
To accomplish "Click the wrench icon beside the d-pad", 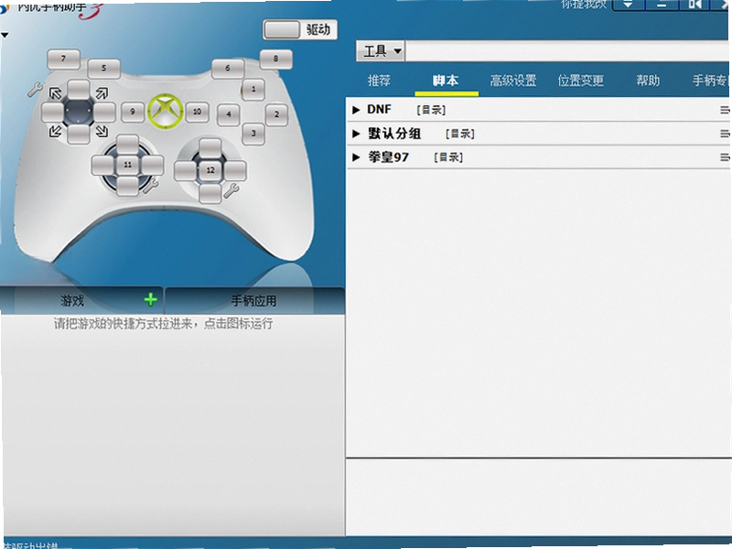I will (35, 89).
